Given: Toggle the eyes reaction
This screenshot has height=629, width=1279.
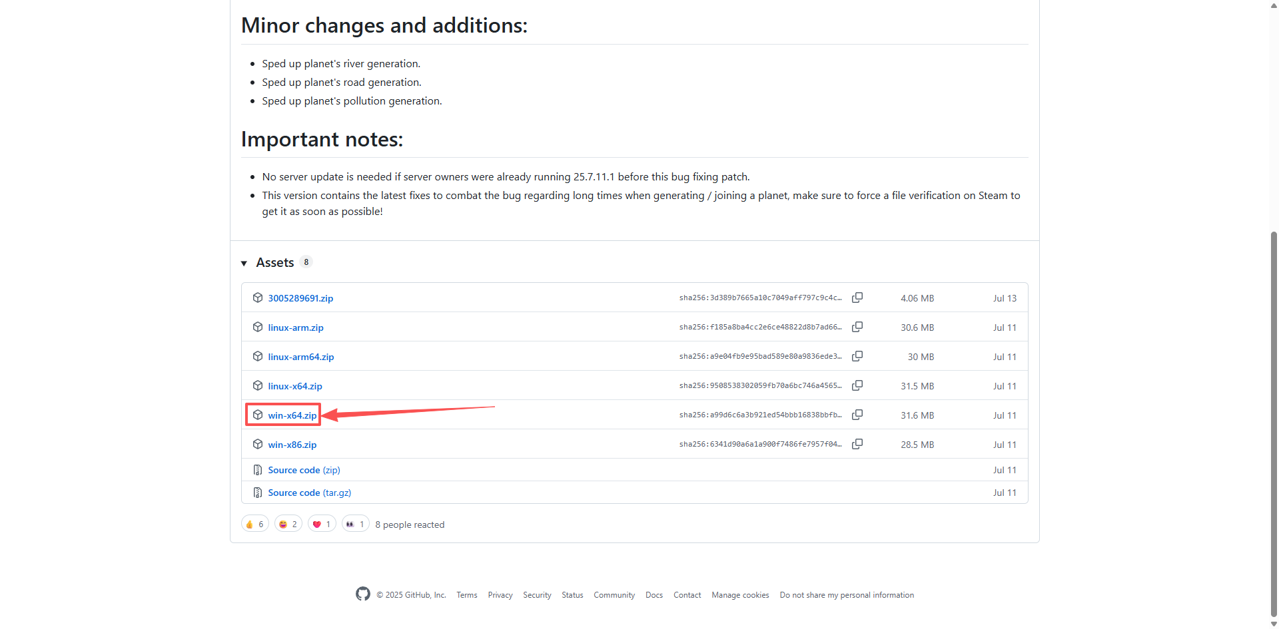Looking at the screenshot, I should (356, 524).
